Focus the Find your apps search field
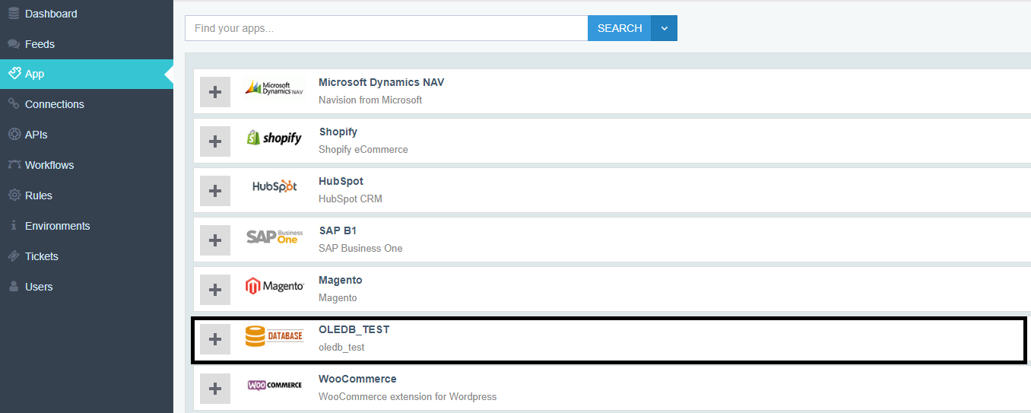Image resolution: width=1031 pixels, height=413 pixels. pos(386,28)
